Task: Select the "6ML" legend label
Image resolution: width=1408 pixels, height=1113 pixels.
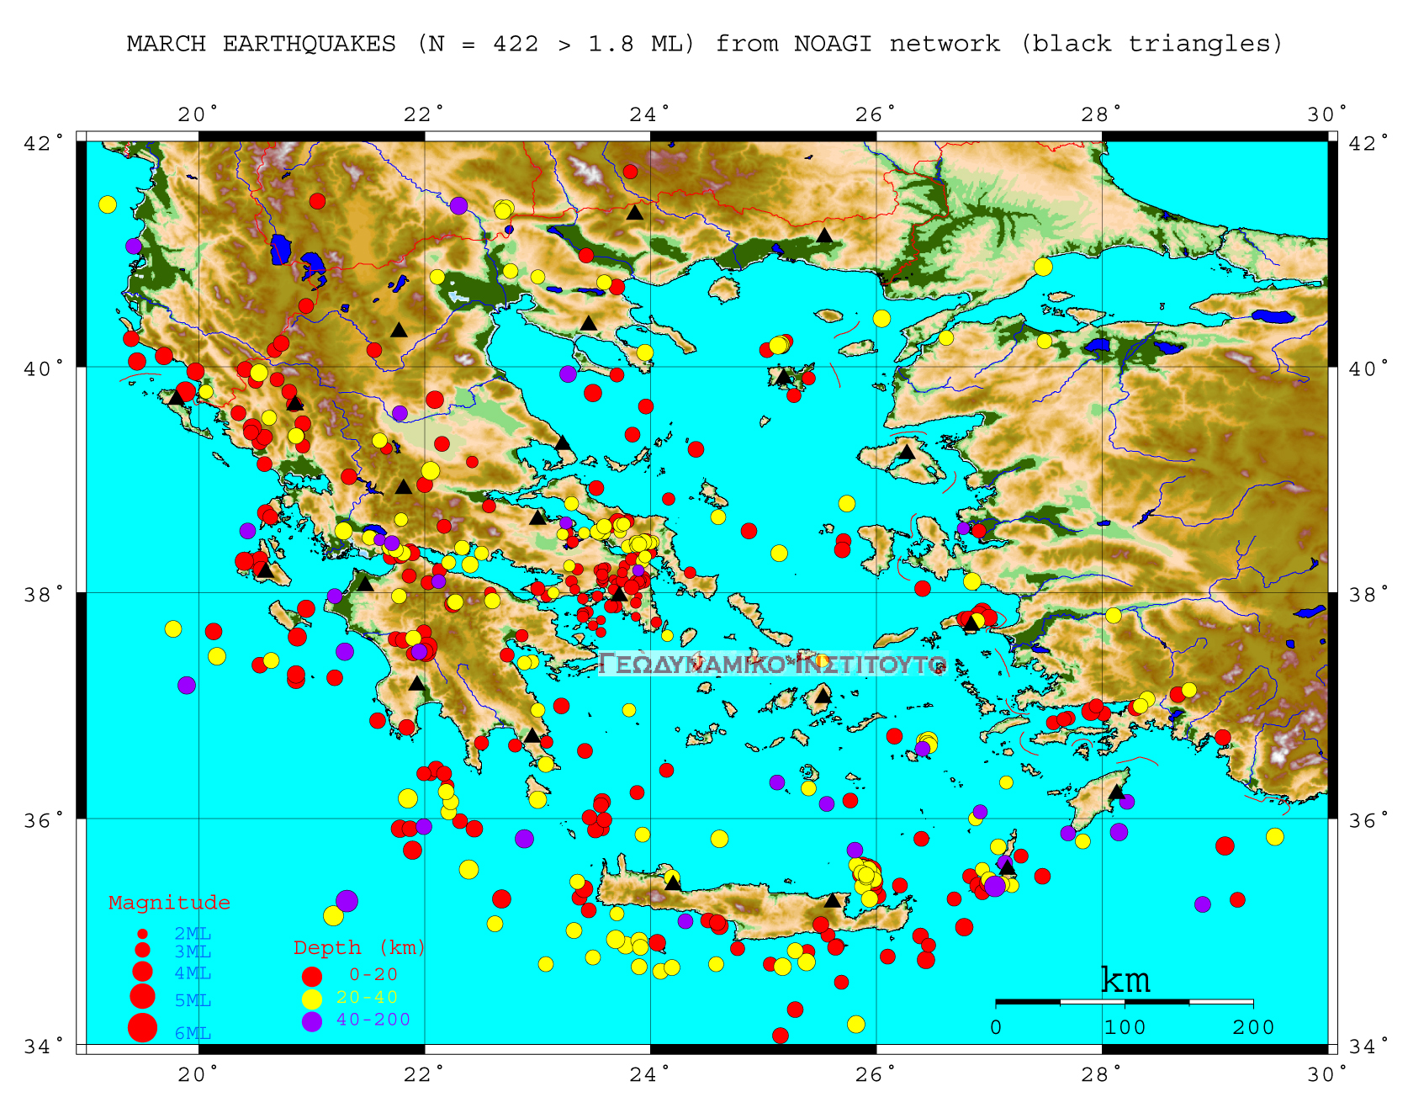Action: click(193, 1034)
